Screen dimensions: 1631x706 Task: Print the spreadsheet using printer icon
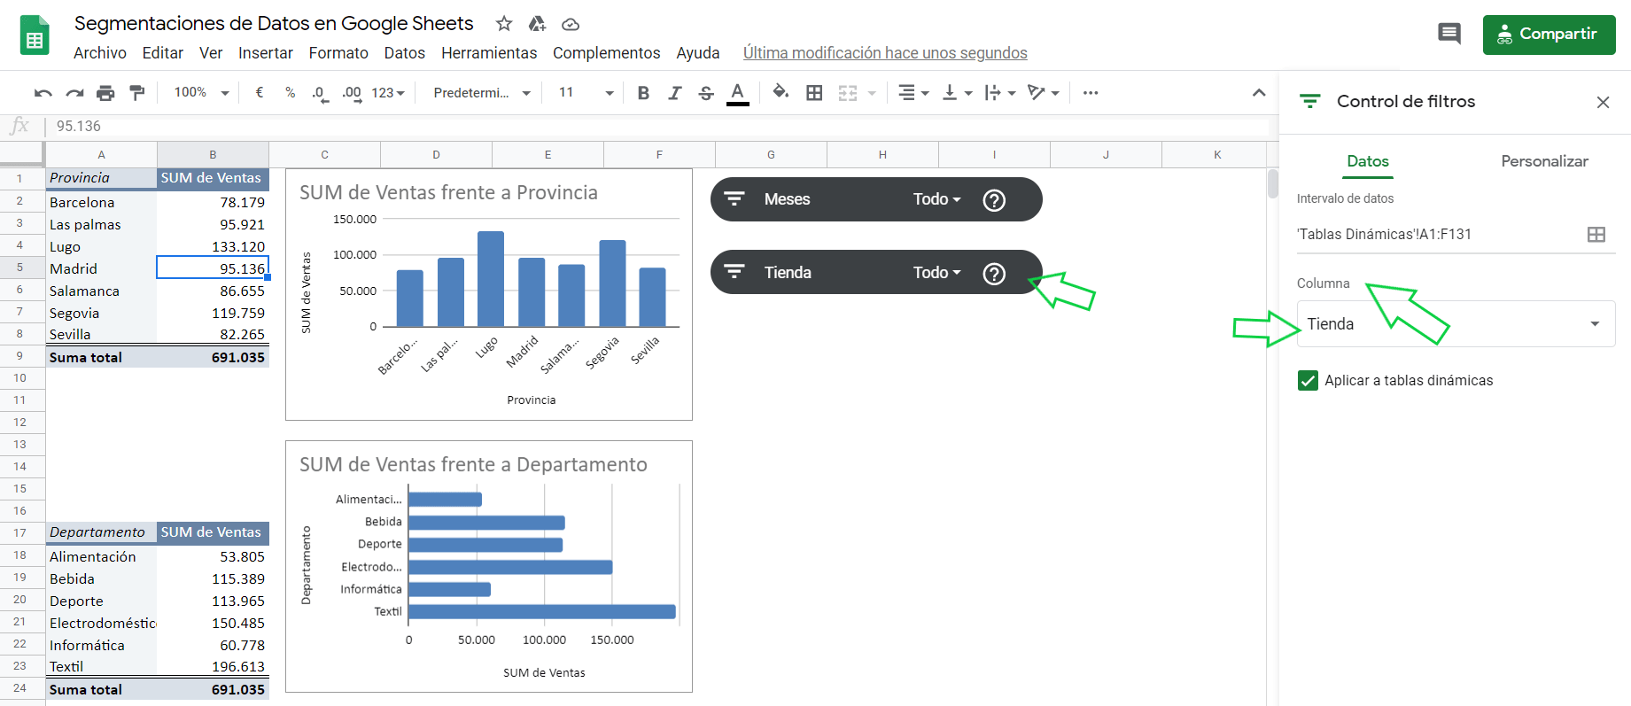point(105,93)
